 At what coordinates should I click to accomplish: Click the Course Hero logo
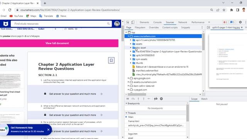6,24
